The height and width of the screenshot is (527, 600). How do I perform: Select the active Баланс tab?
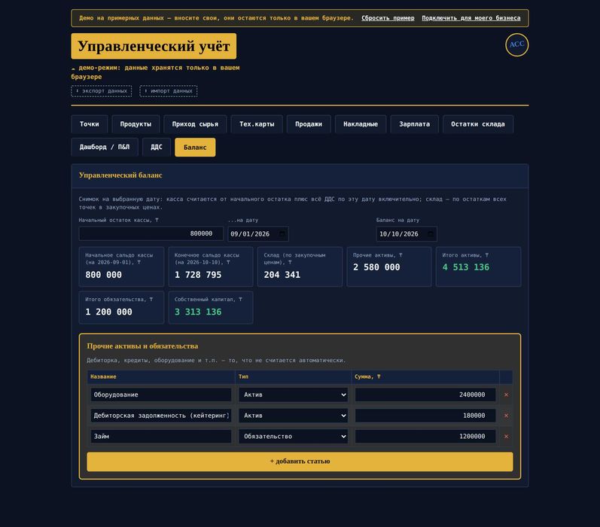coord(195,147)
